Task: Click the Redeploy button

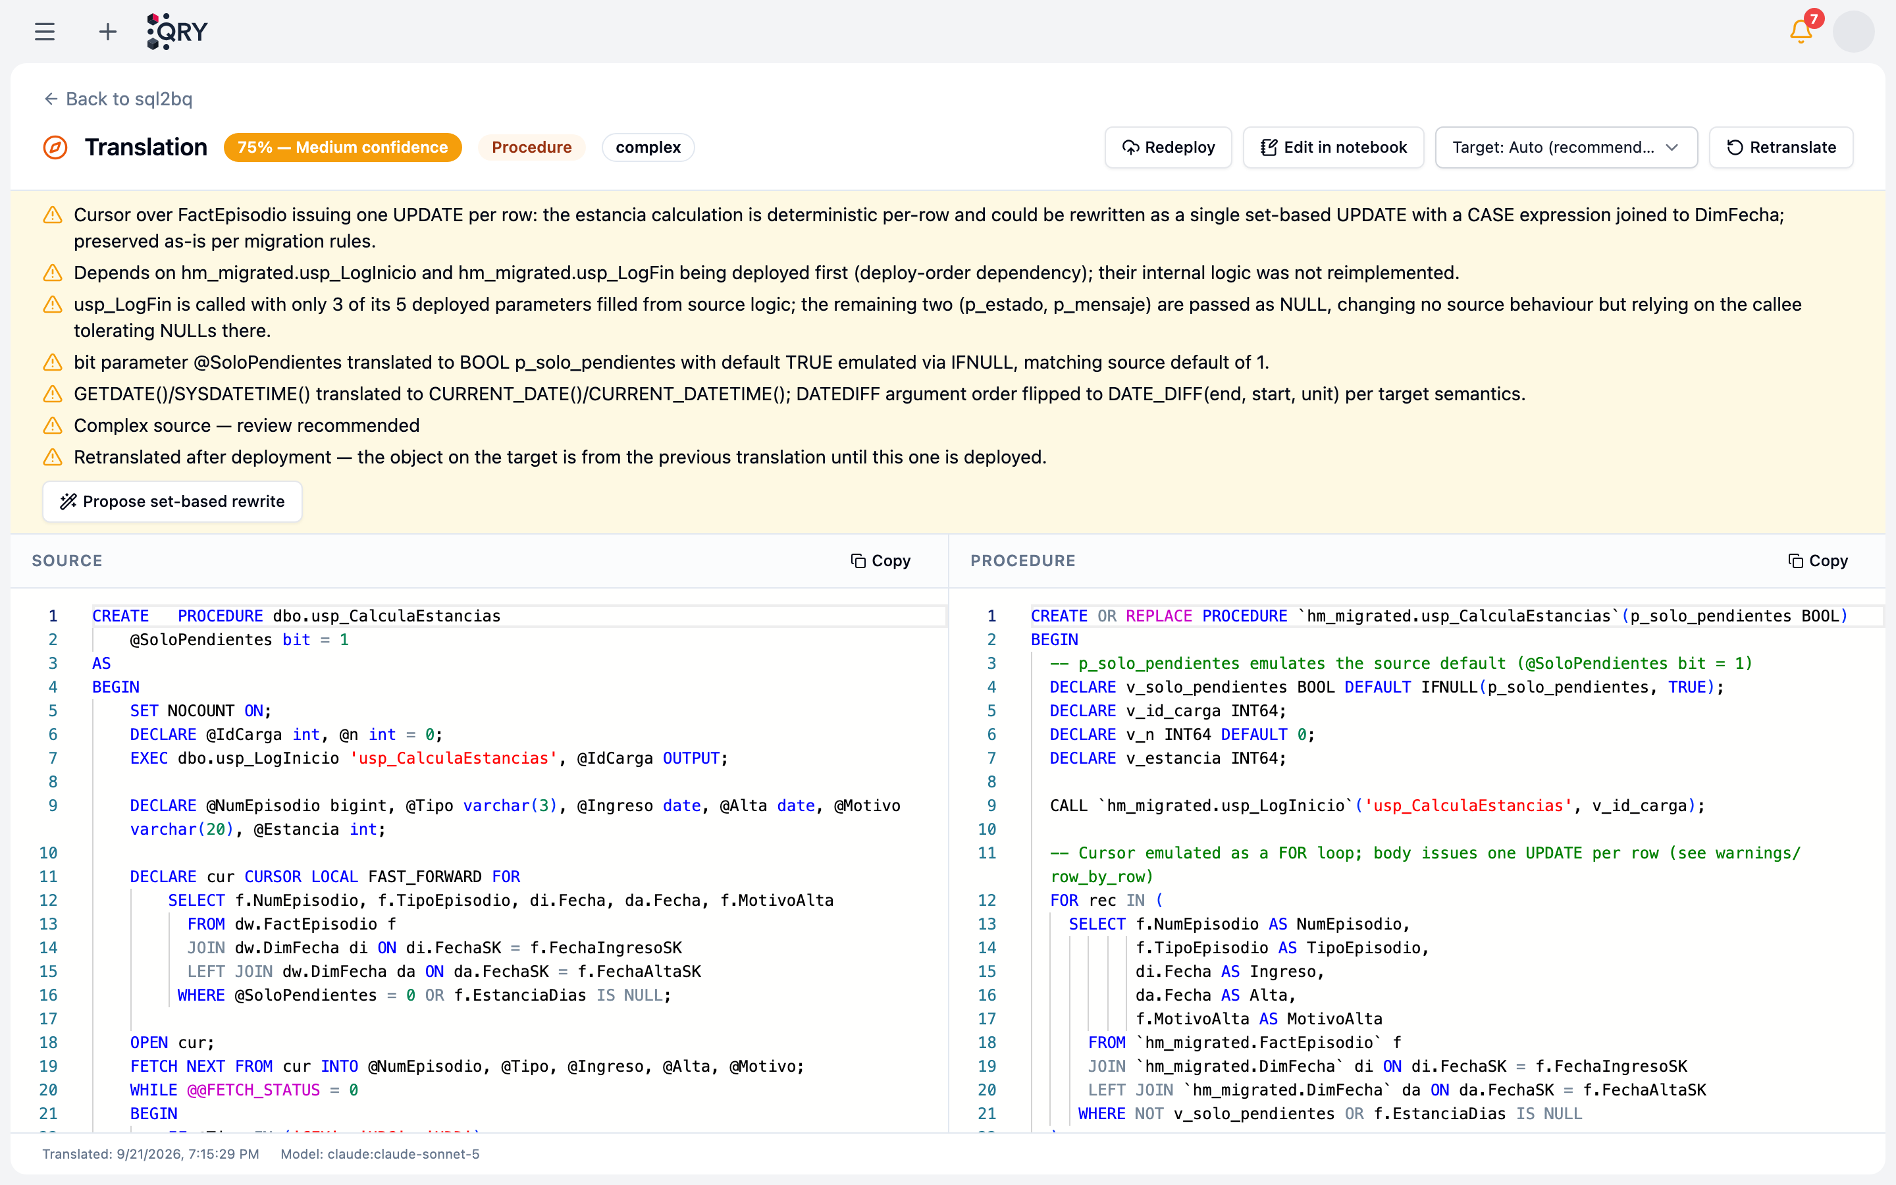Action: 1168,147
